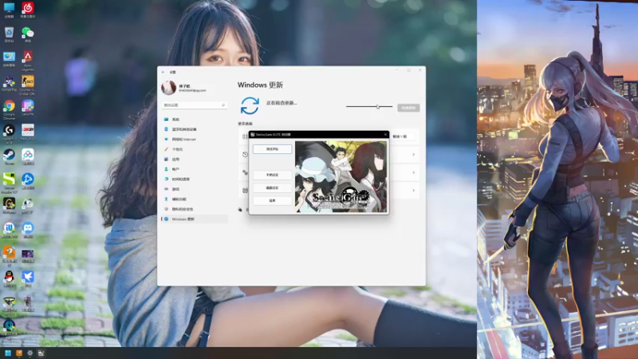Image resolution: width=638 pixels, height=359 pixels.
Task: Open the 应用 (Apps) settings page
Action: tap(194, 159)
